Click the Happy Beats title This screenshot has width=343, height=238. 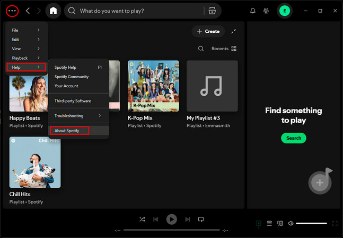tap(25, 118)
